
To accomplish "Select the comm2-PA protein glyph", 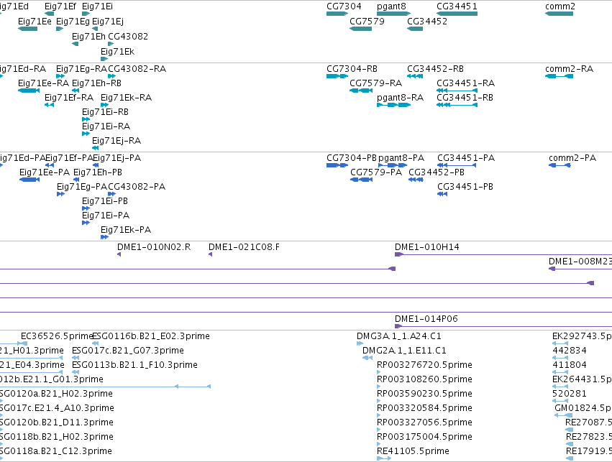I will [x=560, y=165].
